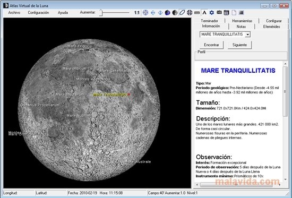This screenshot has width=292, height=198.
Task: Toggle formation labels with A icon
Action: coord(204,13)
